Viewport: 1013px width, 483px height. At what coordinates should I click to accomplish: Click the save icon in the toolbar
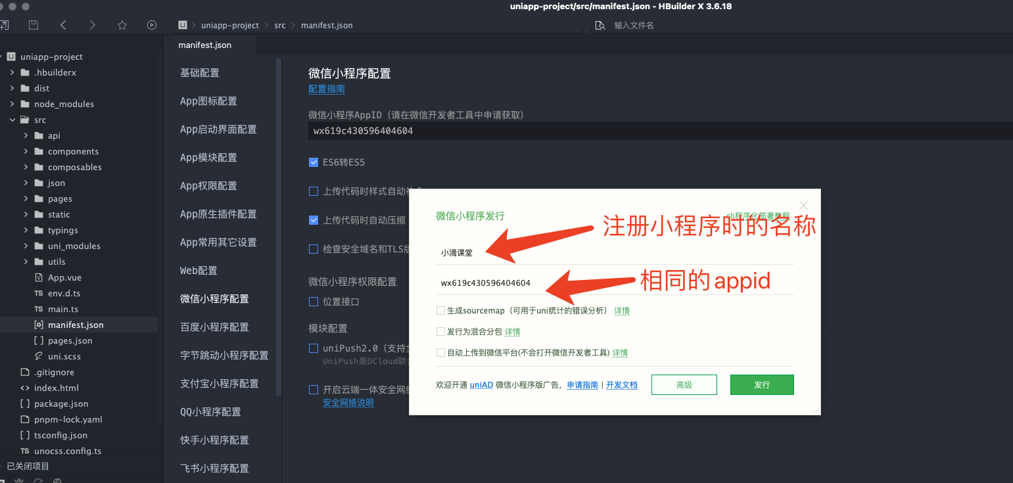click(33, 24)
